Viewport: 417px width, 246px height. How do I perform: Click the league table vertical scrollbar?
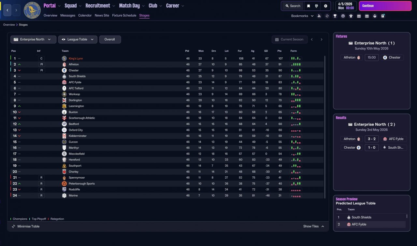coord(325,127)
